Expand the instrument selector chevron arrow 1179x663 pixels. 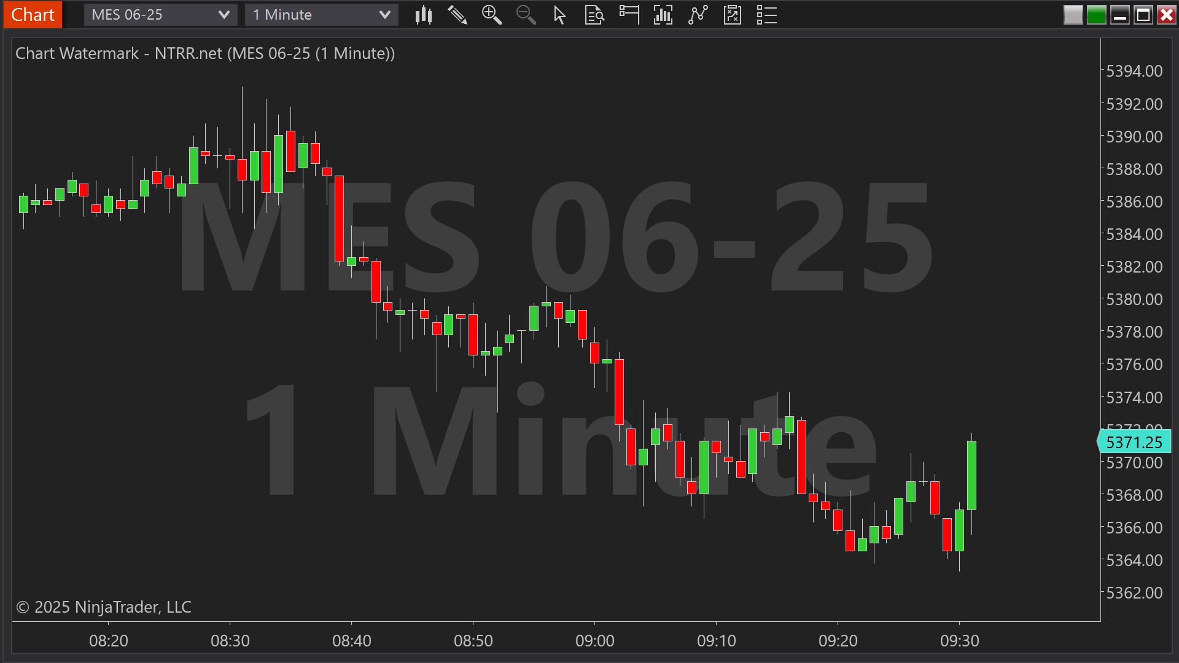(225, 14)
